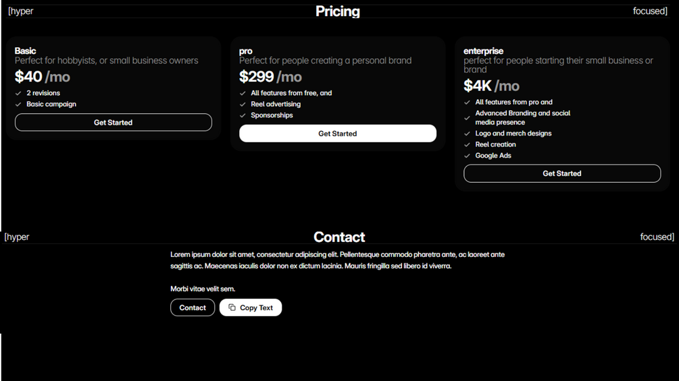Select Get Started under the enterprise plan
Image resolution: width=679 pixels, height=381 pixels.
(562, 173)
